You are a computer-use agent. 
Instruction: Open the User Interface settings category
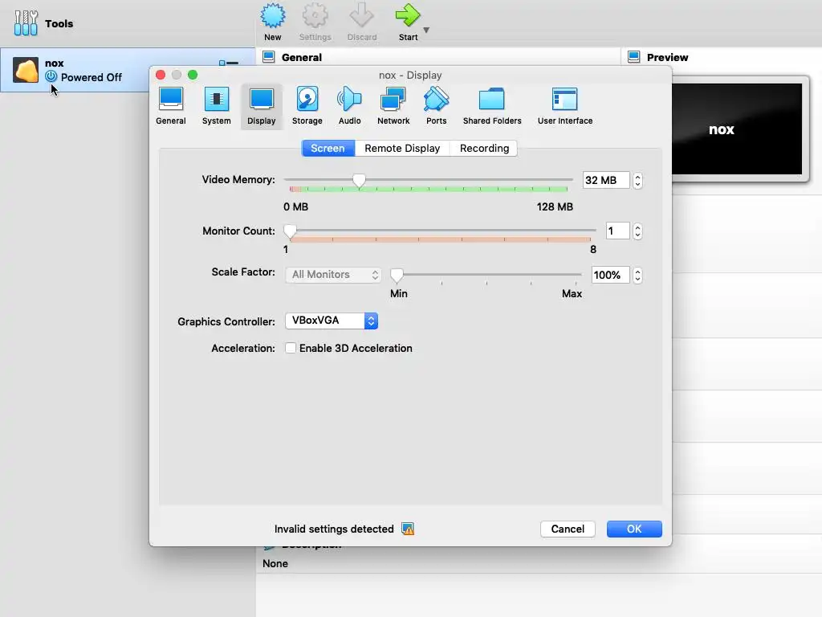pos(564,105)
